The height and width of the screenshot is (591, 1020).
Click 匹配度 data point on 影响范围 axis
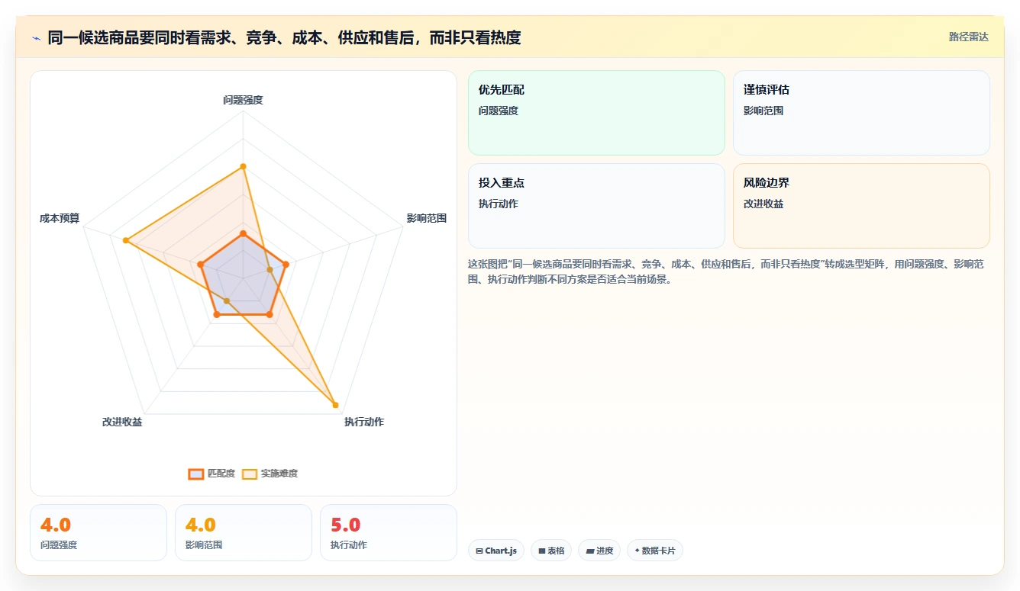tap(286, 265)
